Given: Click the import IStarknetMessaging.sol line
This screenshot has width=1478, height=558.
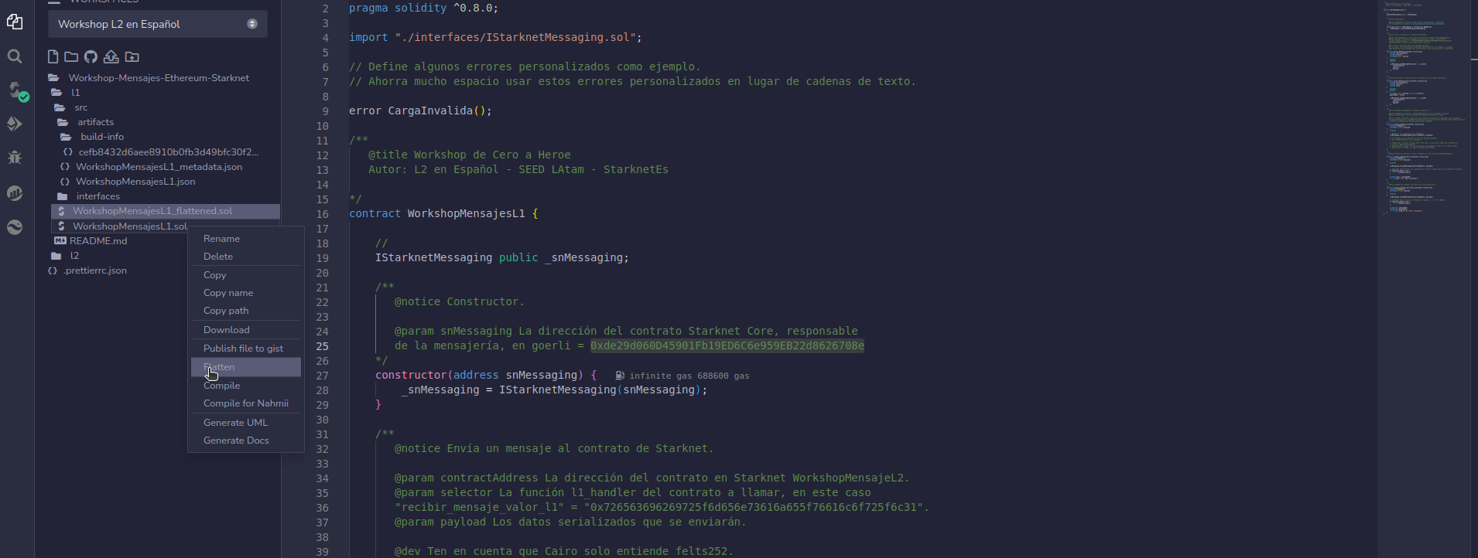Looking at the screenshot, I should click(495, 37).
